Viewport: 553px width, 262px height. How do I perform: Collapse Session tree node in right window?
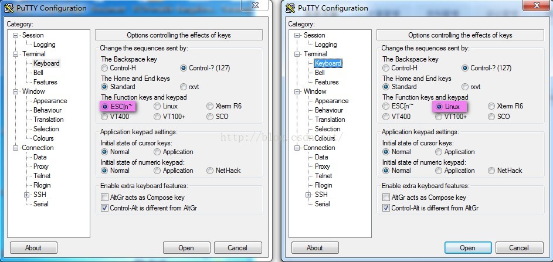[x=297, y=35]
